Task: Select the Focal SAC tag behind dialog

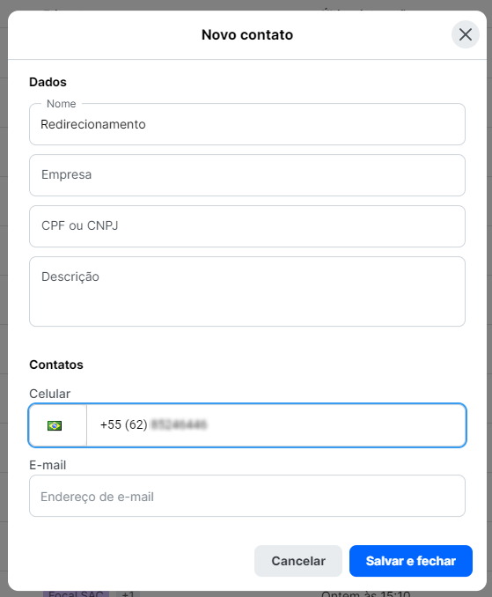Action: point(76,593)
